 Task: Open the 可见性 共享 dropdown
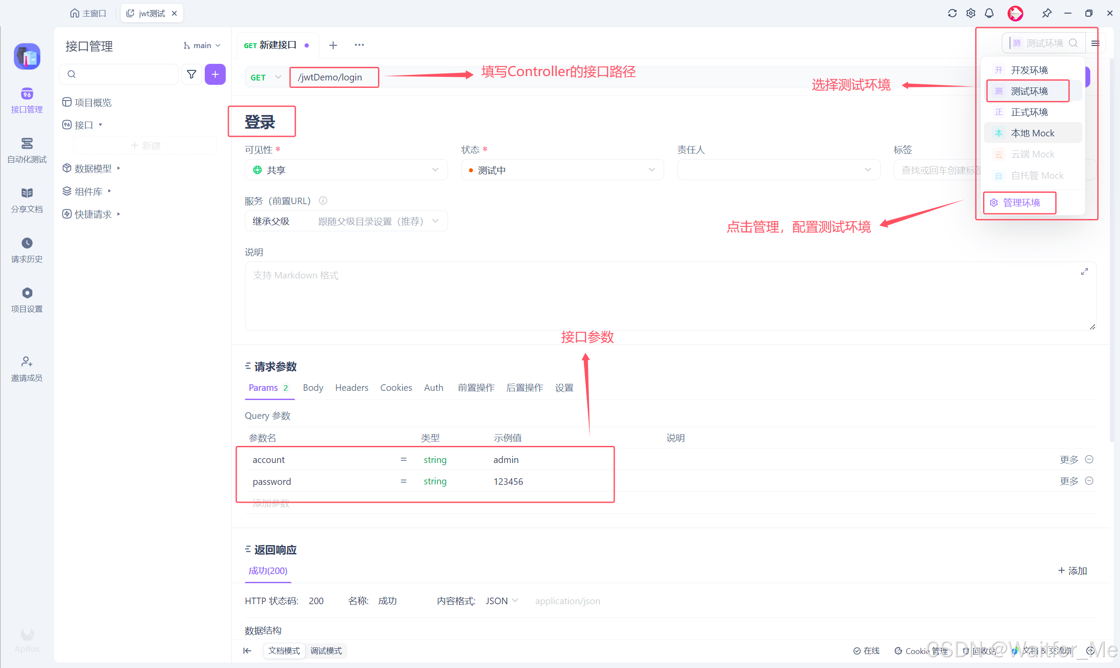coord(346,170)
